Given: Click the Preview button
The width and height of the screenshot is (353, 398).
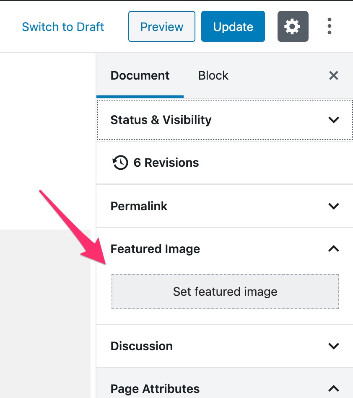Looking at the screenshot, I should click(x=162, y=26).
